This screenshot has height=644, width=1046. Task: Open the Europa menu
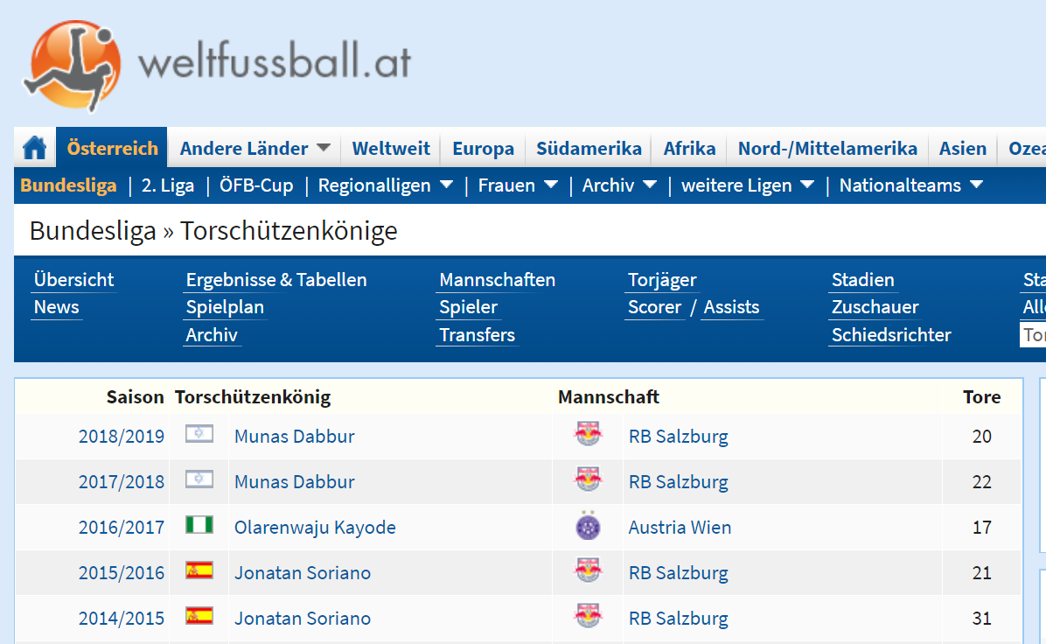(483, 148)
